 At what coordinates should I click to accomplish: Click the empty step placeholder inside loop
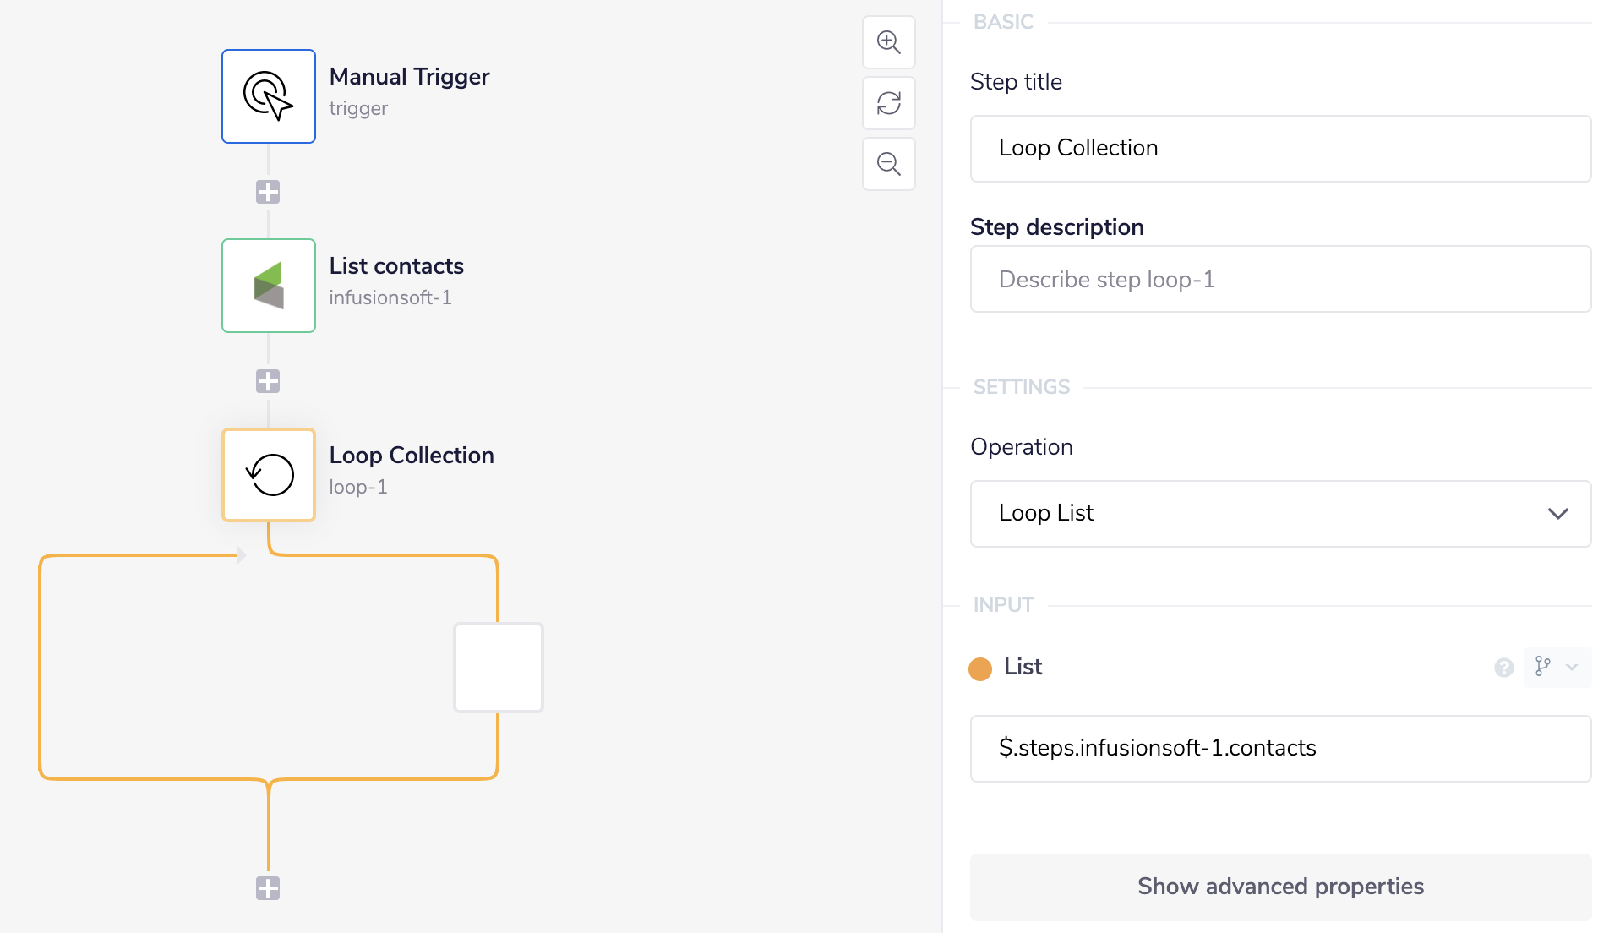[499, 668]
